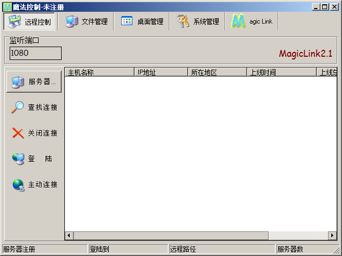Viewport: 342px width, 256px height.
Task: Click the red X 关闭连接 icon
Action: (18, 133)
